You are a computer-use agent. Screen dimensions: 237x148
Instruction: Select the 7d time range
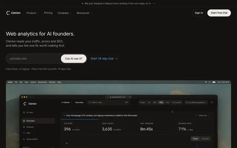click(149, 102)
